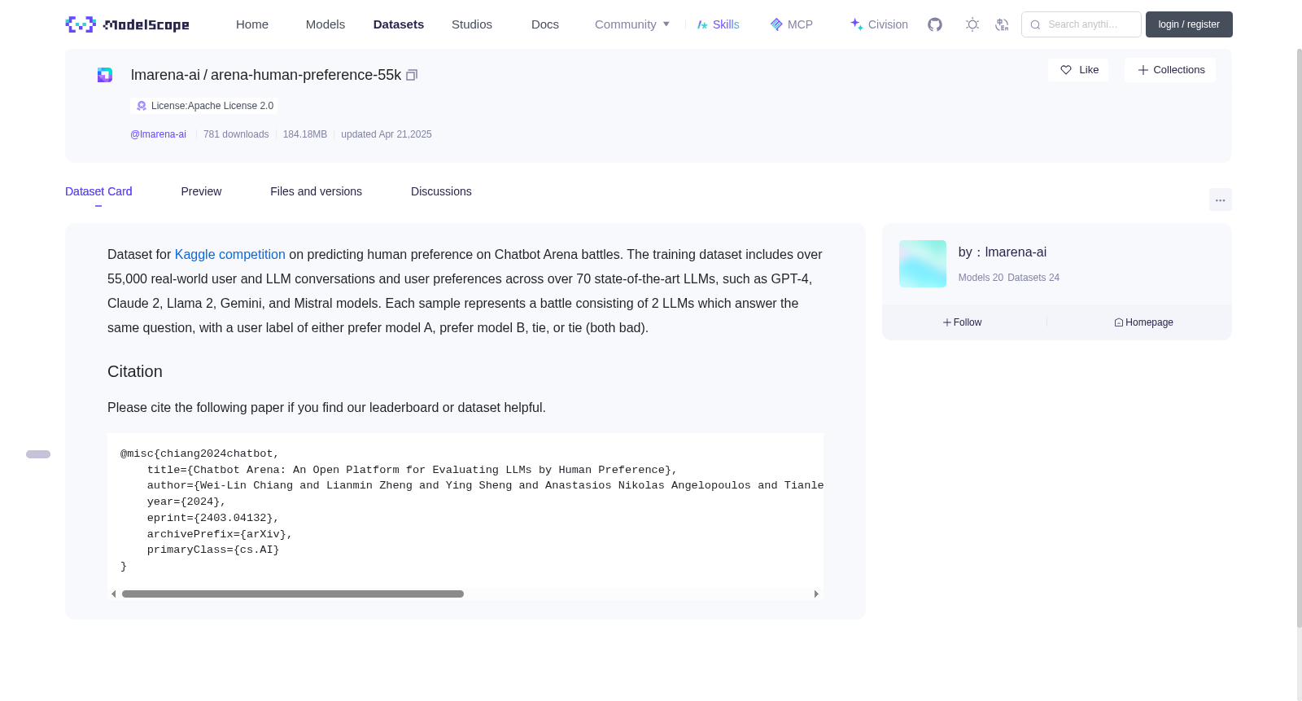Click the 'archivePrefix={arXiv},' code line
The image size is (1302, 701).
(x=220, y=534)
